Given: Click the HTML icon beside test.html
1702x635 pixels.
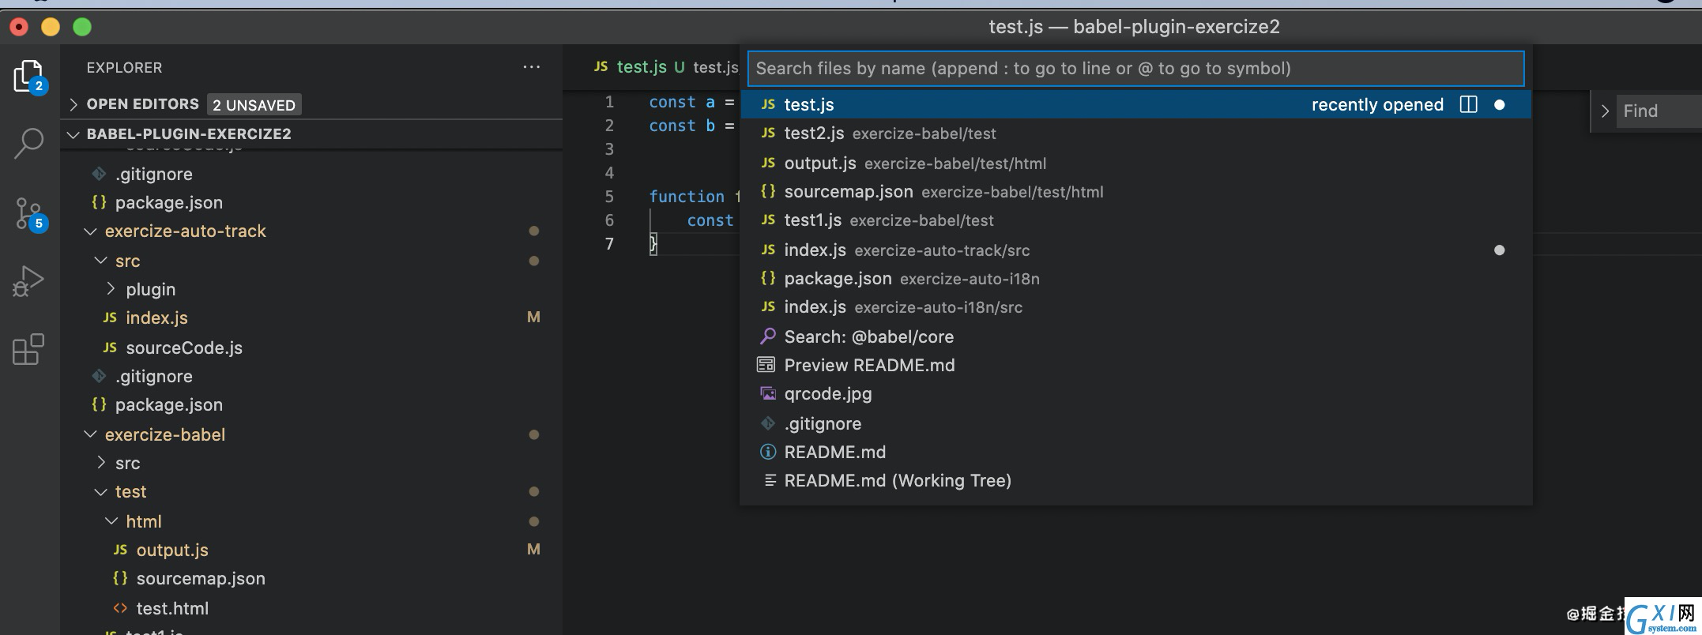Looking at the screenshot, I should [120, 608].
